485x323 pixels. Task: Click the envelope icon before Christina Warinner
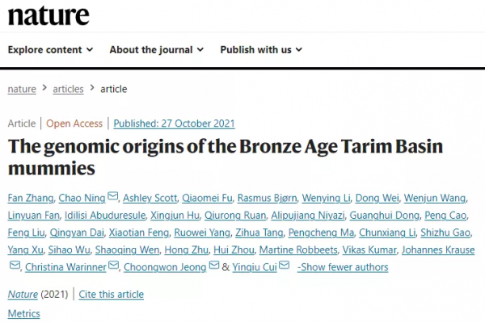pos(15,266)
